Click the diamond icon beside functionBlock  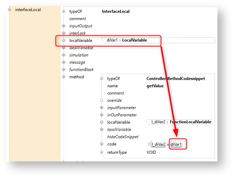coord(64,70)
